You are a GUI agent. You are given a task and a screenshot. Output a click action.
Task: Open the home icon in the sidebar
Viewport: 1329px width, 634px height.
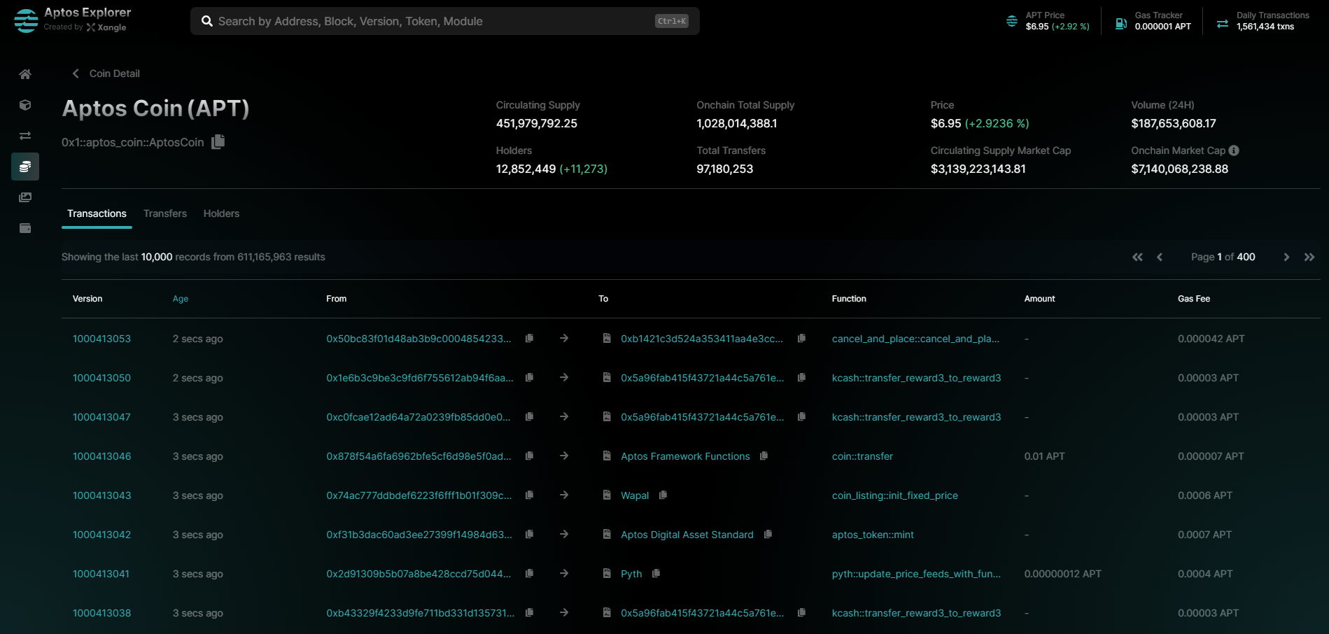click(x=25, y=74)
